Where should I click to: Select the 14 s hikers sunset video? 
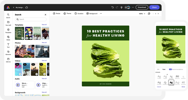pos(35,69)
